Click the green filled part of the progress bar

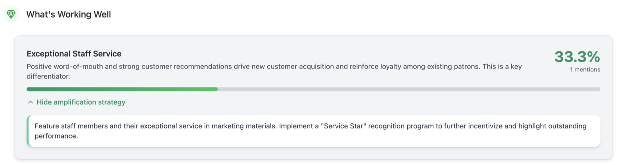pyautogui.click(x=122, y=89)
